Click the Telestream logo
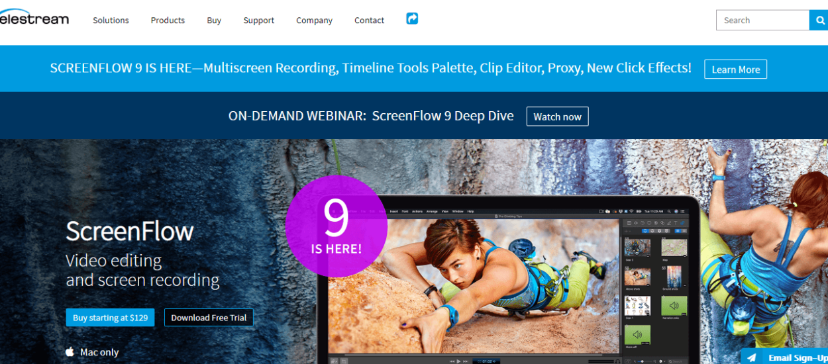The width and height of the screenshot is (828, 364). coord(33,17)
